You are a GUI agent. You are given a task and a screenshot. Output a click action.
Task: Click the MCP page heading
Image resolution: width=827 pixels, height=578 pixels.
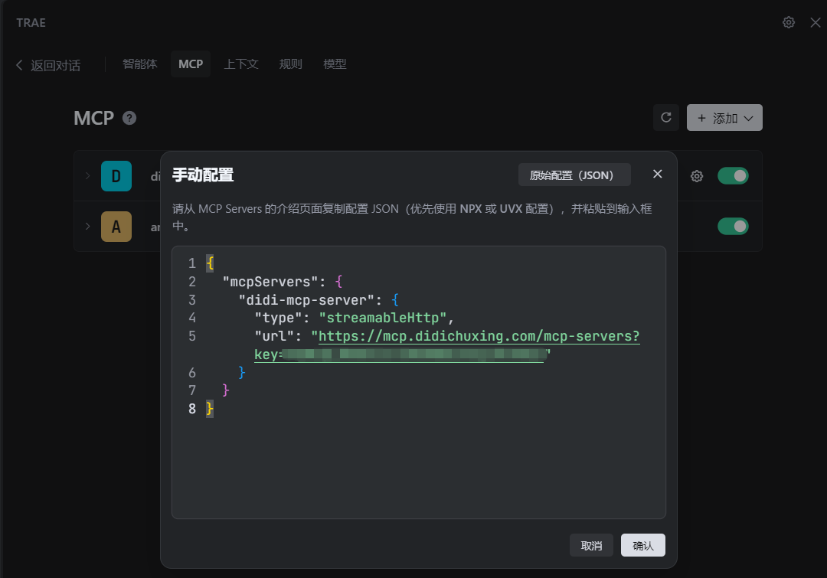tap(94, 118)
